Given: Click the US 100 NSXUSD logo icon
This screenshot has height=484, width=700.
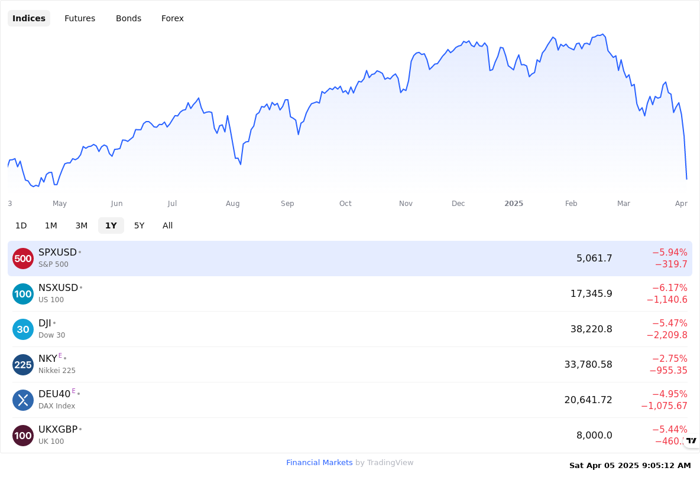Looking at the screenshot, I should pyautogui.click(x=23, y=294).
